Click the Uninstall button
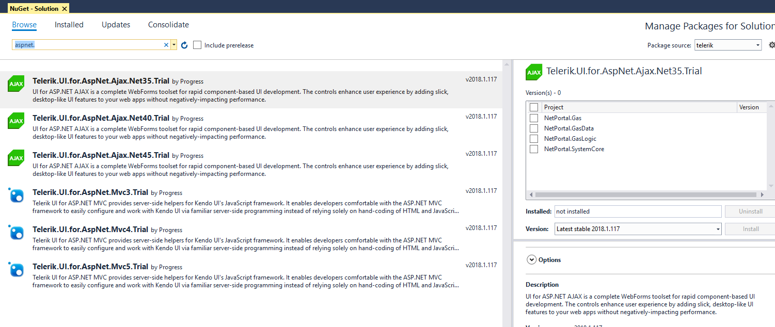 tap(750, 211)
